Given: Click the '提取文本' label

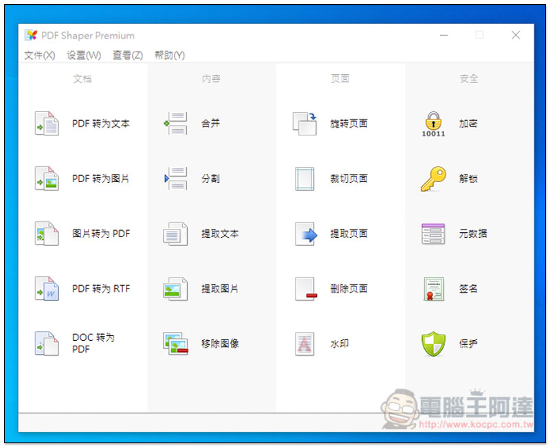Looking at the screenshot, I should click(220, 234).
